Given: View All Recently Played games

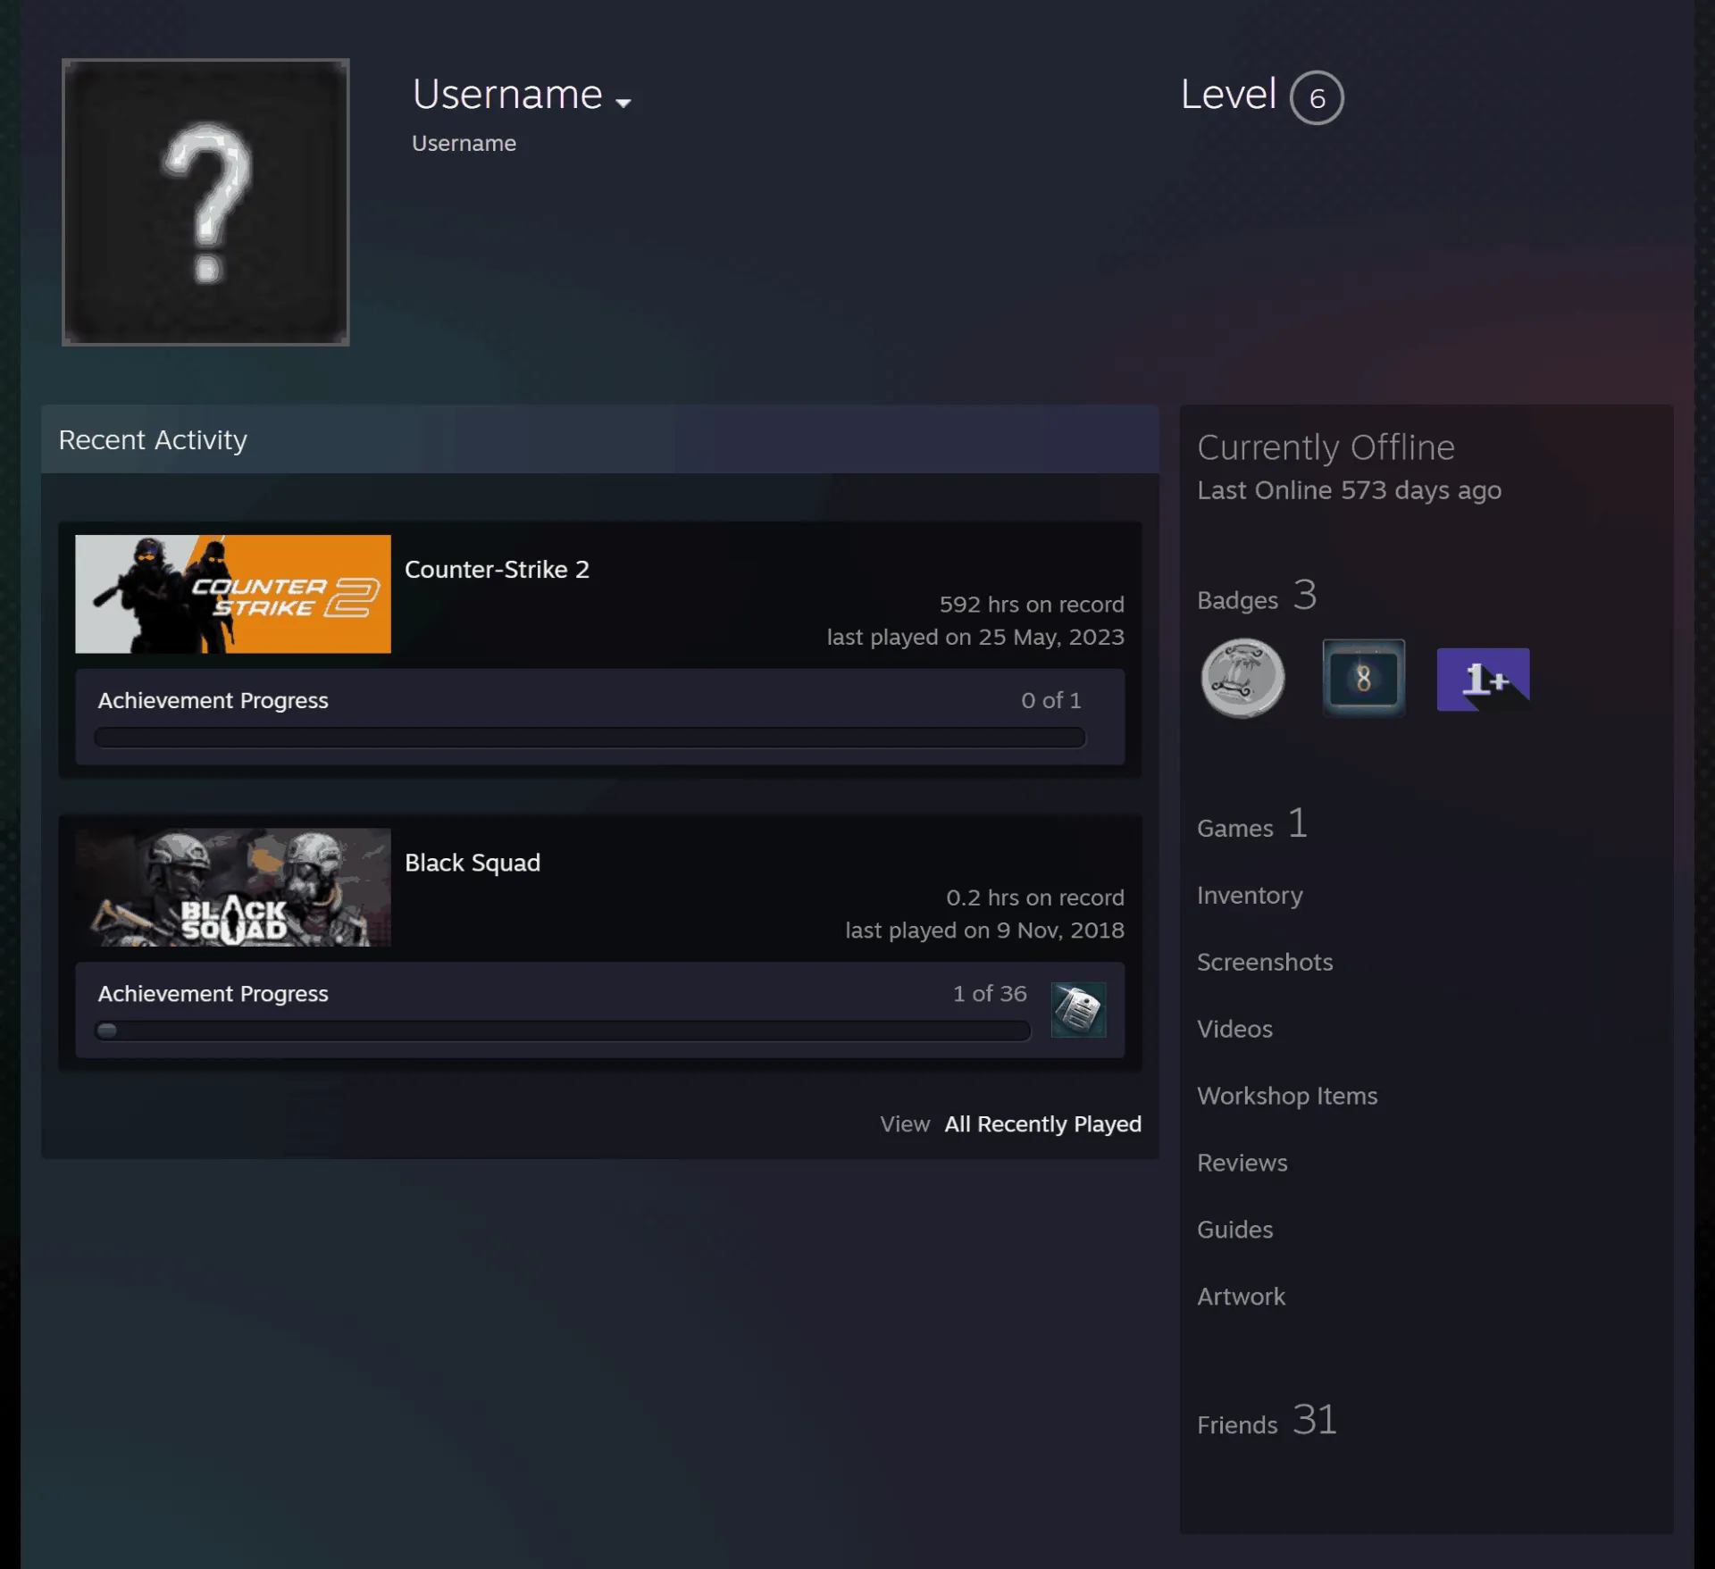Looking at the screenshot, I should click(1043, 1124).
